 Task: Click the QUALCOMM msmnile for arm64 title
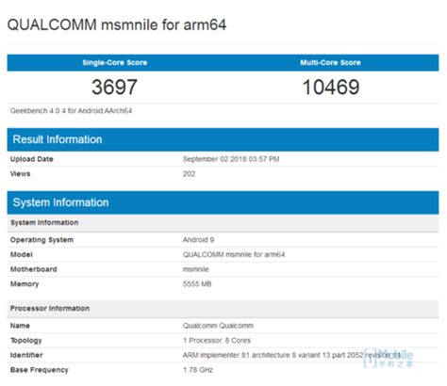pyautogui.click(x=117, y=24)
